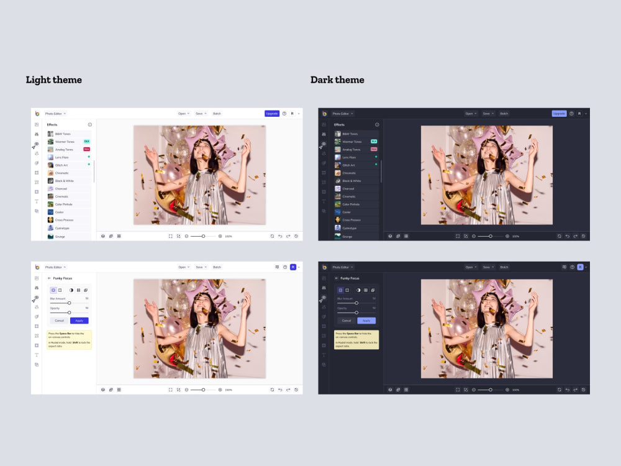
Task: Click Apply in light Funky Focus panel
Action: click(79, 321)
